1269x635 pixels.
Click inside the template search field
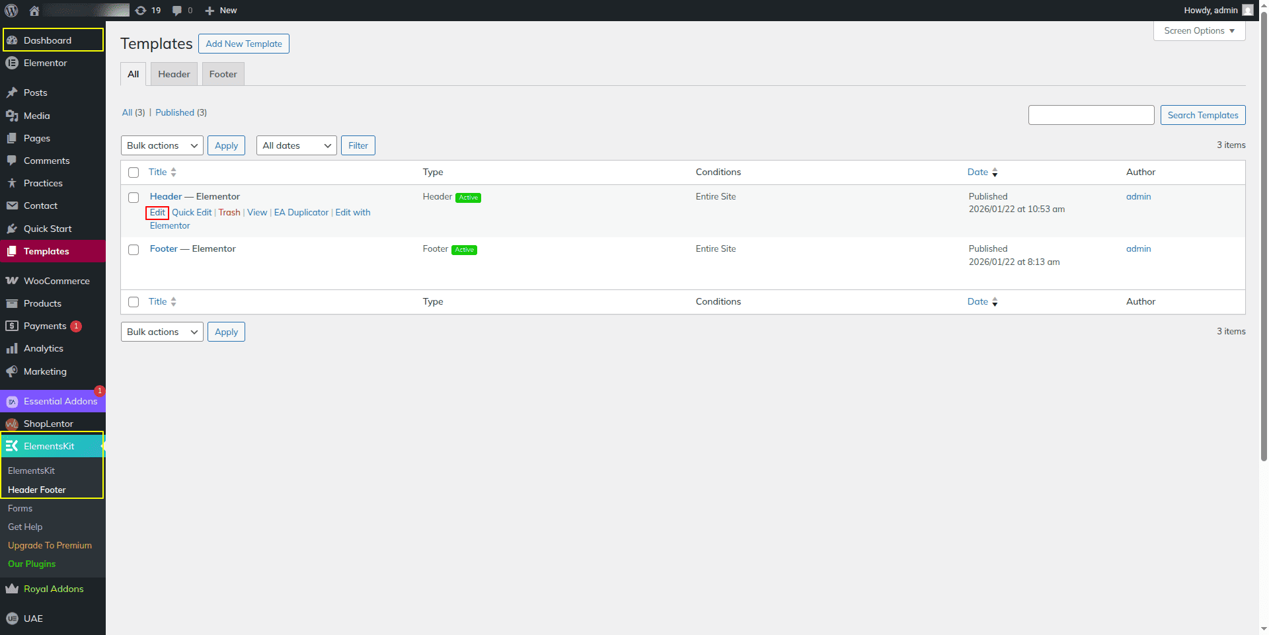click(x=1091, y=115)
